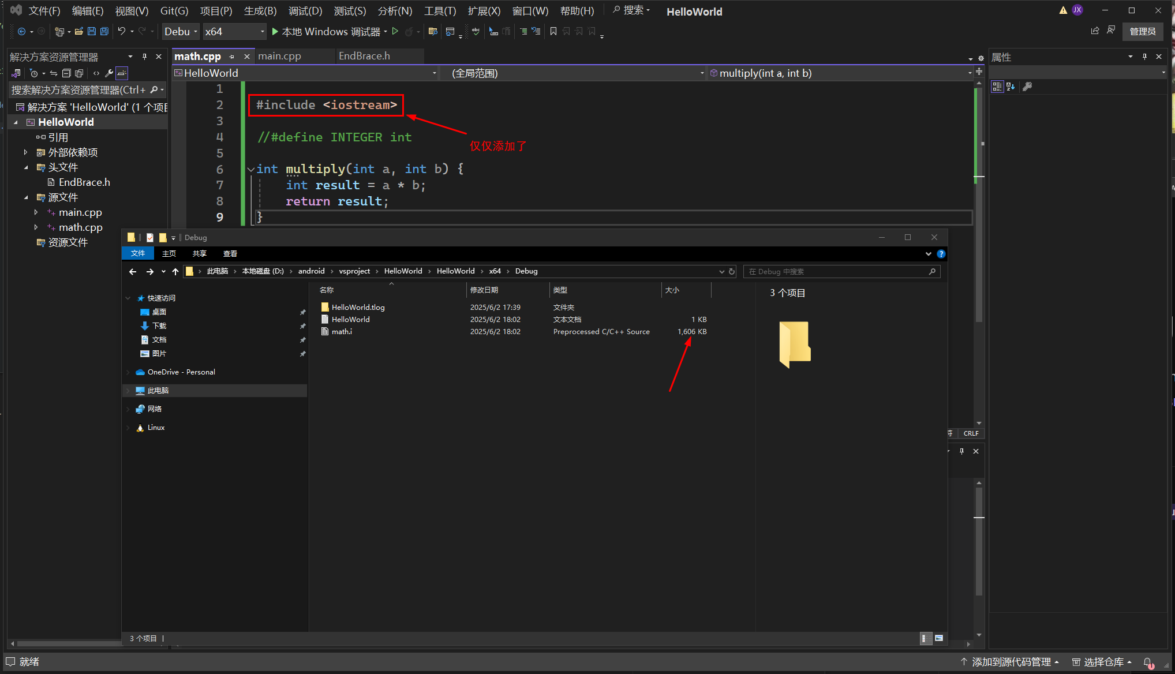
Task: Collapse the 头文件 folder node
Action: pos(26,167)
